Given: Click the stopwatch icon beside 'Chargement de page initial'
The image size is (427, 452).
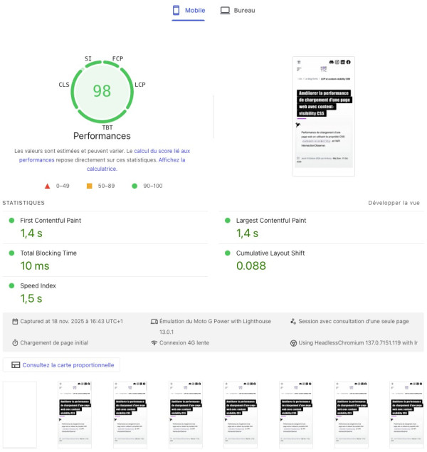Looking at the screenshot, I should 15,343.
